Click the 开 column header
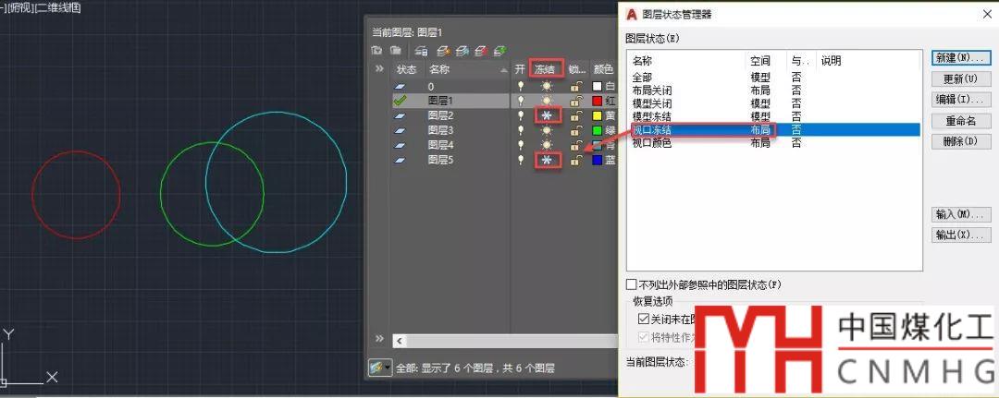Viewport: 999px width, 398px height. click(520, 69)
